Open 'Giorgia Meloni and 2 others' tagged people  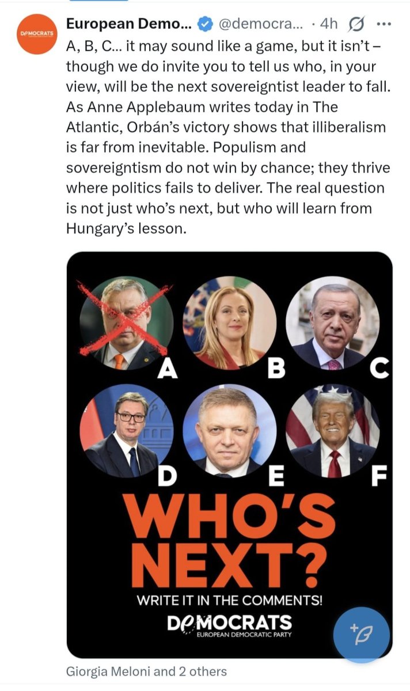click(x=146, y=671)
